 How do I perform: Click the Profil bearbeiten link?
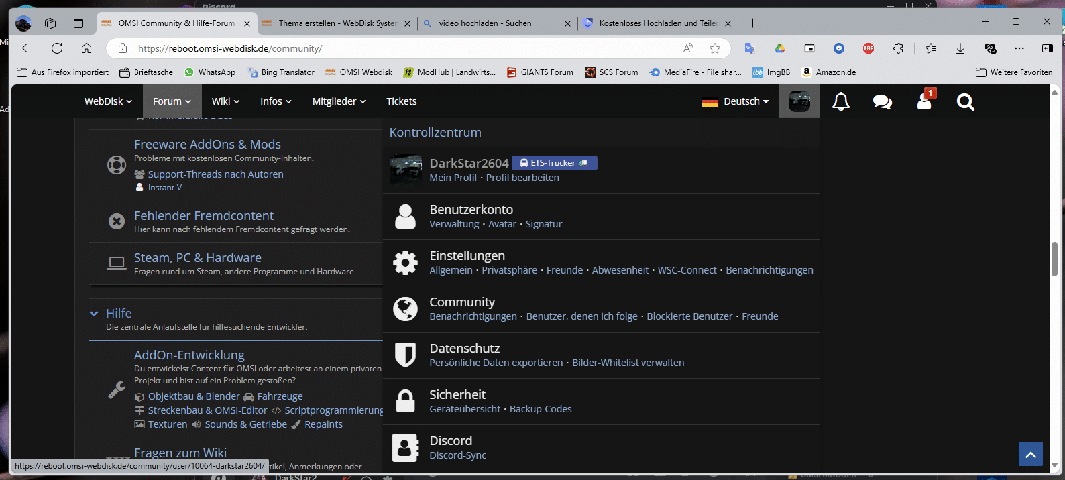[x=522, y=178]
